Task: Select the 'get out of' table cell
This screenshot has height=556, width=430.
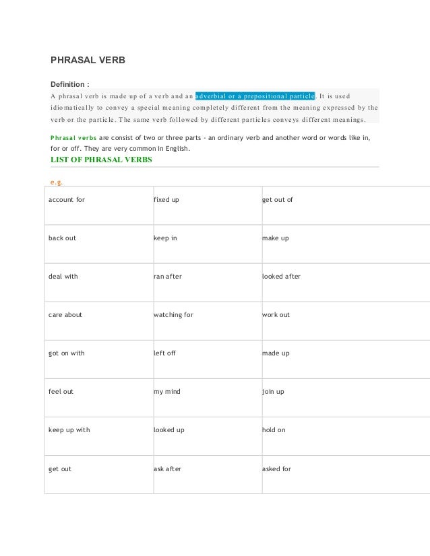Action: point(346,206)
